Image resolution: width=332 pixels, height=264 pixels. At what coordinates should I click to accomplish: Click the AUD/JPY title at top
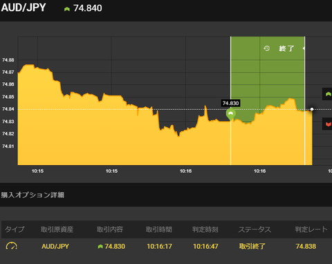coord(24,8)
